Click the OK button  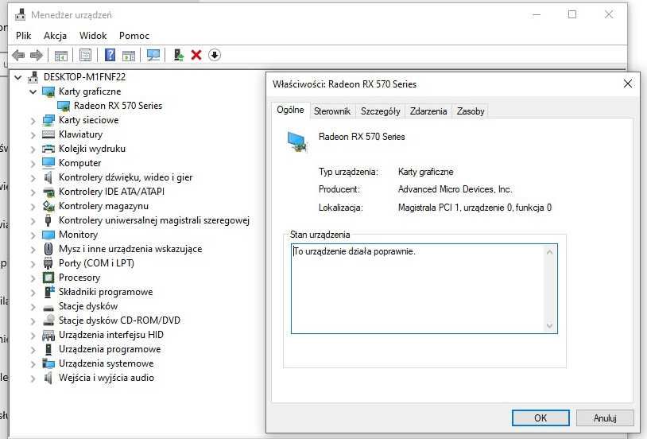540,418
